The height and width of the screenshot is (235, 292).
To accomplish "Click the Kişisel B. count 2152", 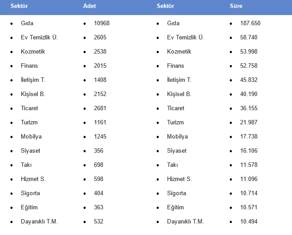I will click(x=100, y=94).
